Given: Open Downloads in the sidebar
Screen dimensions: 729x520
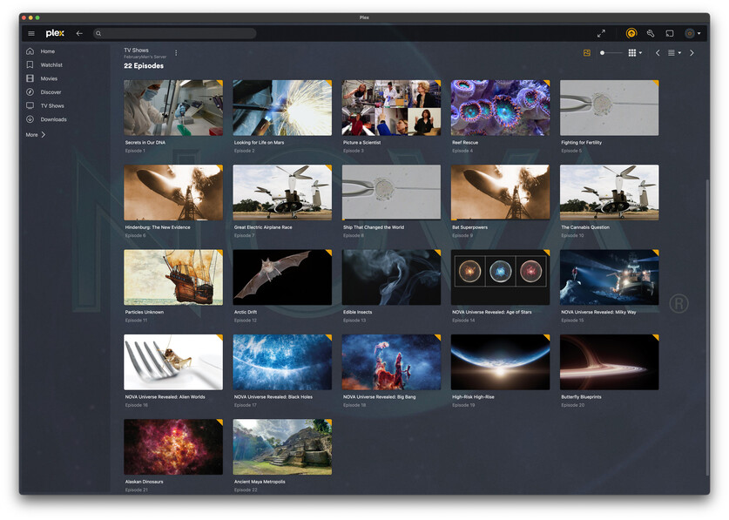Looking at the screenshot, I should coord(53,119).
